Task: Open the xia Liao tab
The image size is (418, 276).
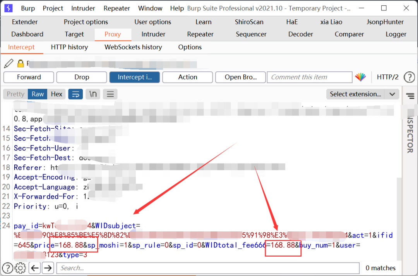Action: pos(331,22)
